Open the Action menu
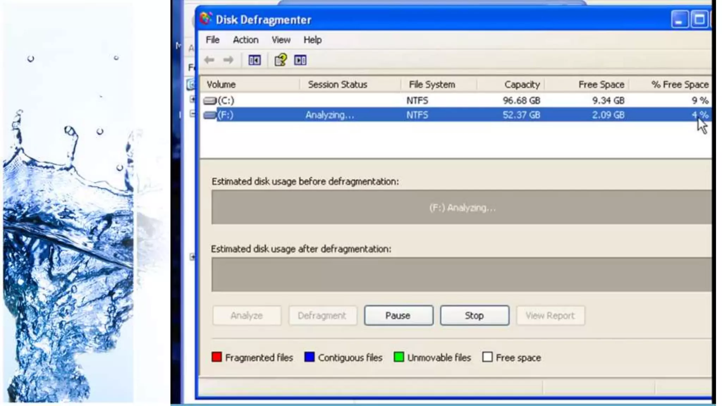The height and width of the screenshot is (406, 722). (x=246, y=40)
